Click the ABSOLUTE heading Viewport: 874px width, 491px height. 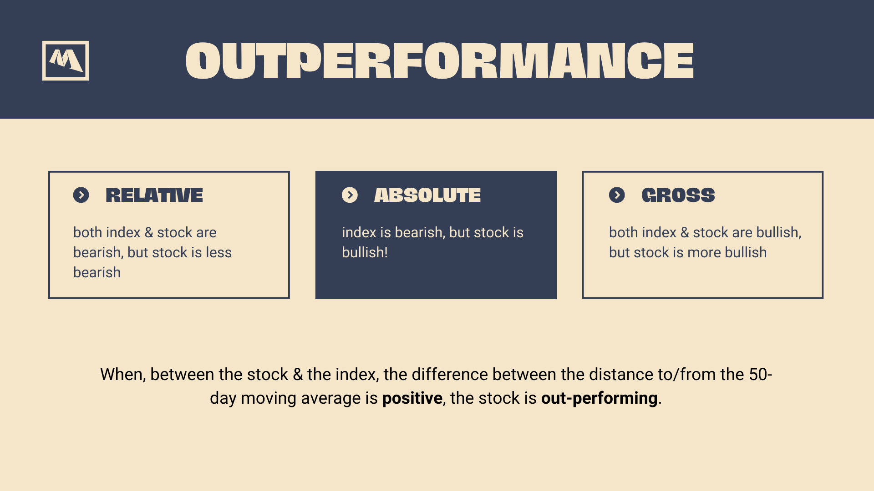click(427, 195)
